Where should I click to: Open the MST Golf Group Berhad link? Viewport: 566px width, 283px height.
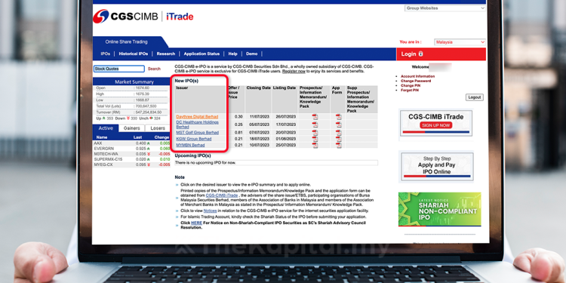pyautogui.click(x=198, y=133)
